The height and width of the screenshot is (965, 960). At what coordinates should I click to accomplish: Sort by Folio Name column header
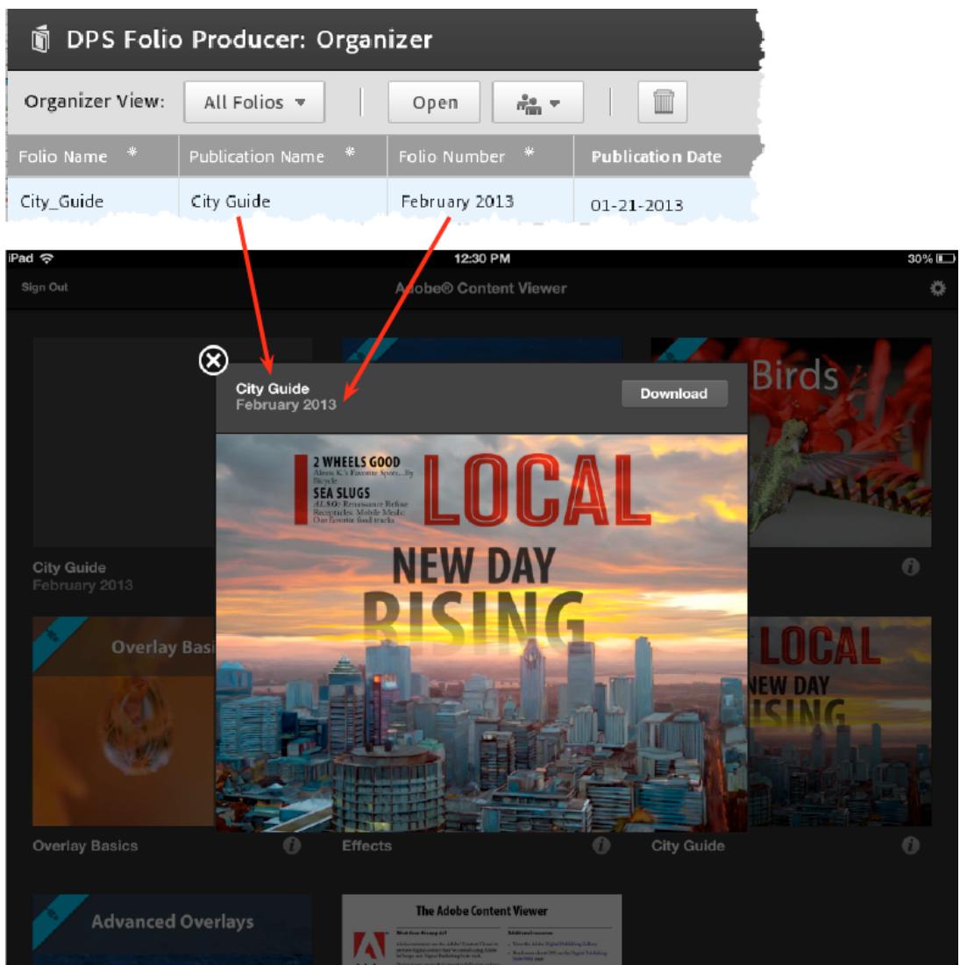[x=93, y=156]
